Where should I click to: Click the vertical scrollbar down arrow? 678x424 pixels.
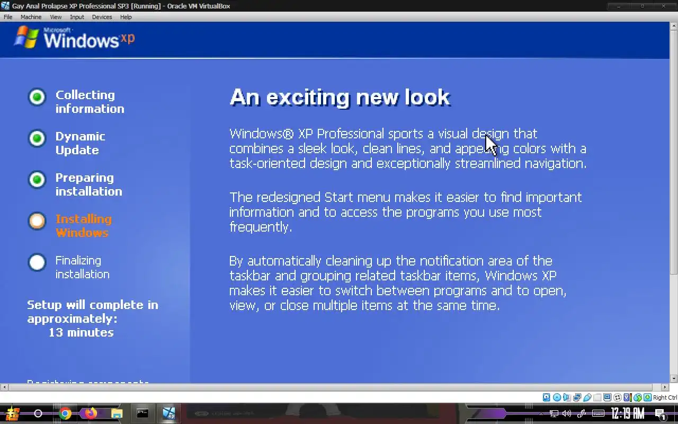674,379
